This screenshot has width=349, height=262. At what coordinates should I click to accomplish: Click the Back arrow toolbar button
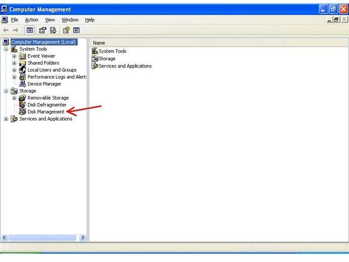point(6,30)
